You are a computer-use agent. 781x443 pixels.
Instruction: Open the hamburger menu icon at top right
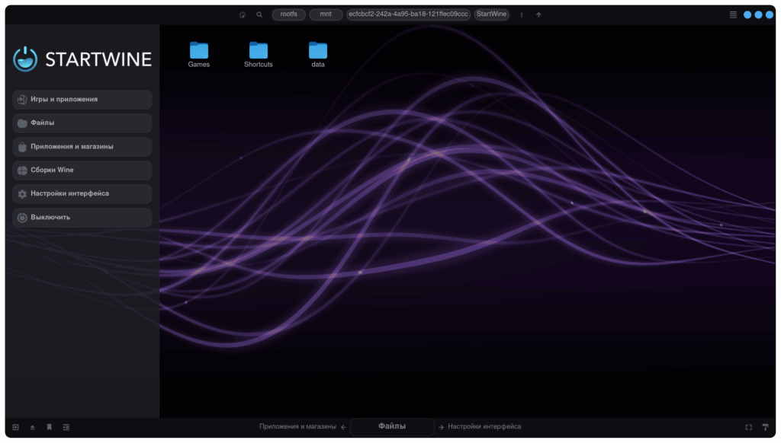point(733,15)
